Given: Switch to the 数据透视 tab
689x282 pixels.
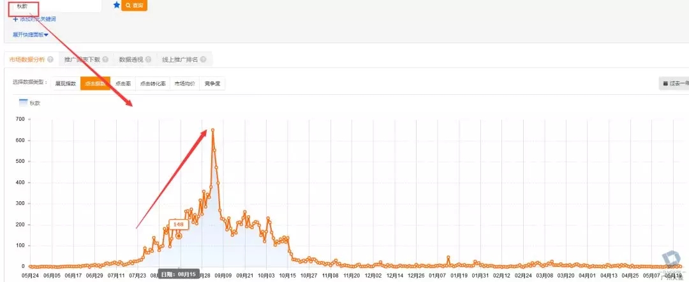Looking at the screenshot, I should click(x=131, y=59).
